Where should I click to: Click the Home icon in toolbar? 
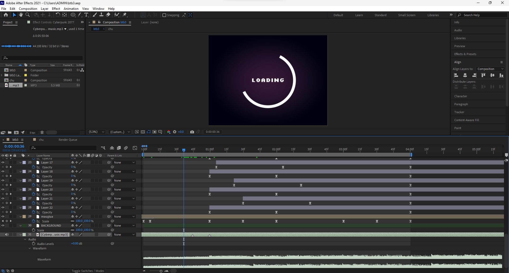click(x=6, y=15)
